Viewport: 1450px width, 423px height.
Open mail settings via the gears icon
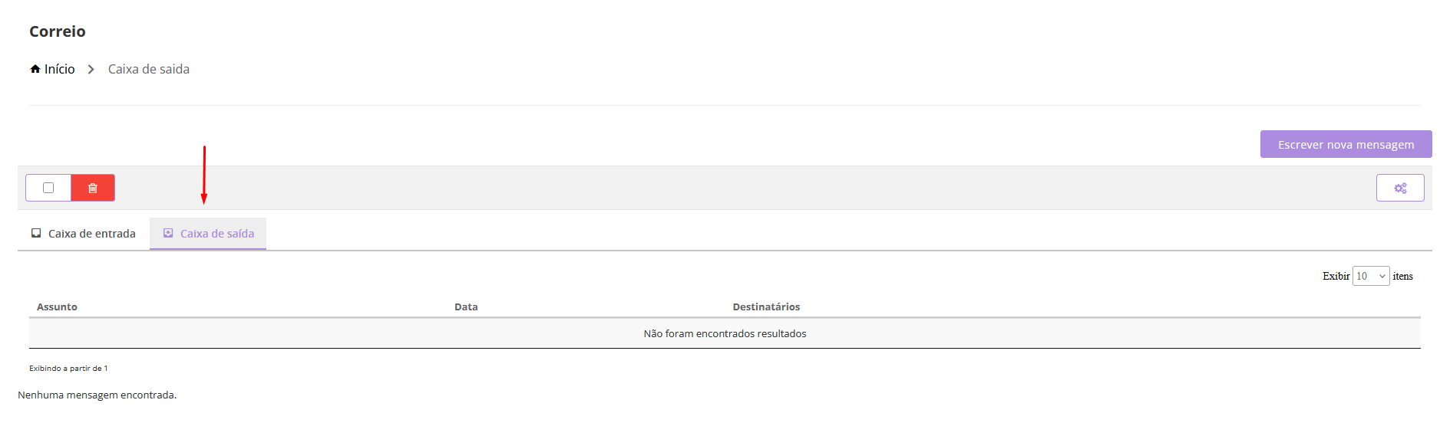(1400, 188)
